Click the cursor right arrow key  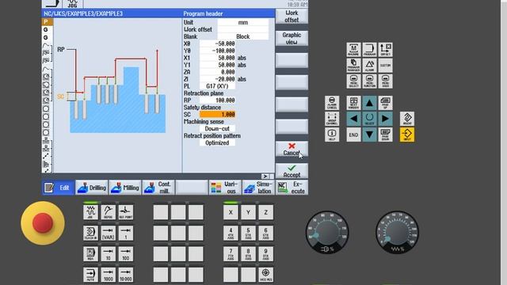386,119
